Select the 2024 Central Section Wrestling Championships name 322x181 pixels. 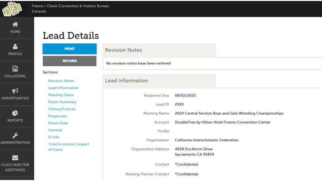click(229, 113)
